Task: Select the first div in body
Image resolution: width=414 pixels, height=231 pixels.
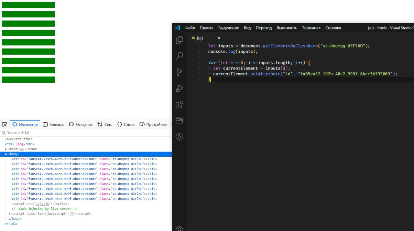Action: tap(84, 159)
